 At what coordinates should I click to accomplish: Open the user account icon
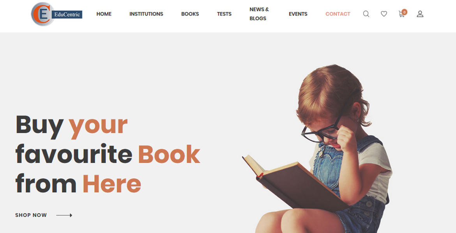pos(420,14)
